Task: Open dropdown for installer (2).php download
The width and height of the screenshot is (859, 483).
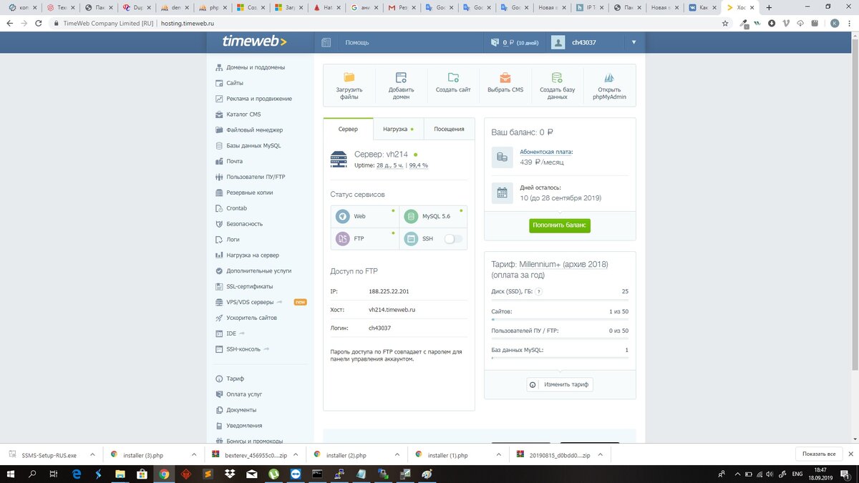Action: click(x=397, y=454)
